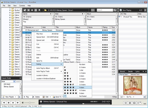Click Send To button in bottom toolbar
The image size is (148, 108).
tap(57, 97)
